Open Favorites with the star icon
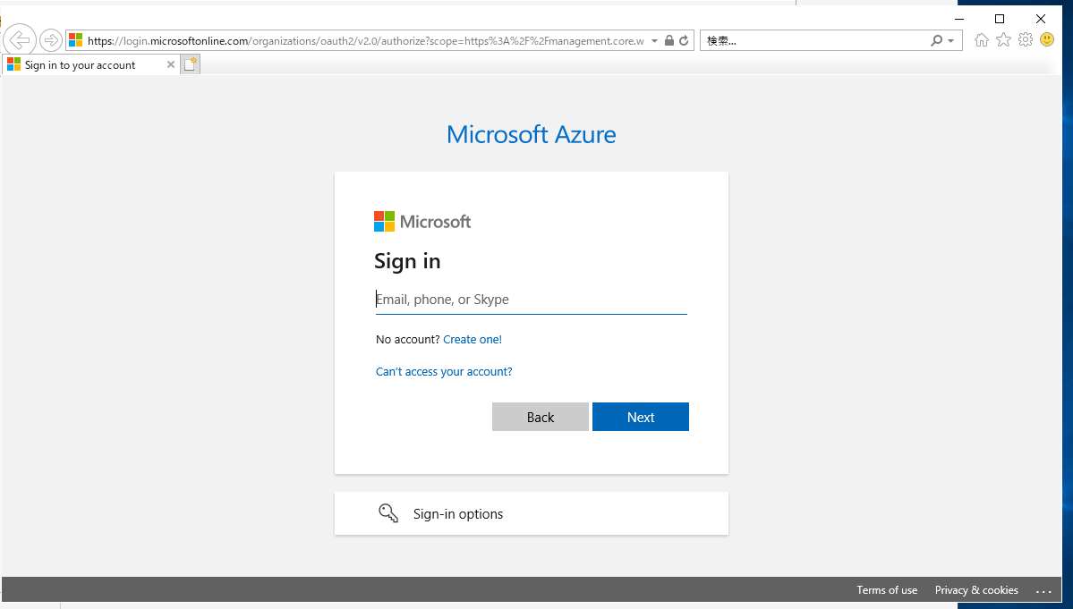Screen dimensions: 1073x609 click(1003, 39)
